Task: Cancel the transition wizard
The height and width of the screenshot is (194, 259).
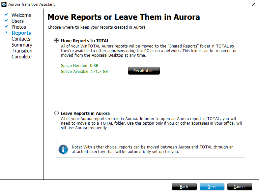Action: (x=240, y=187)
